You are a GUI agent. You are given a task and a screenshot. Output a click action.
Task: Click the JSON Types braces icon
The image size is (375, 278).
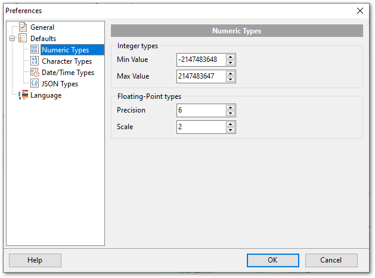coord(35,83)
